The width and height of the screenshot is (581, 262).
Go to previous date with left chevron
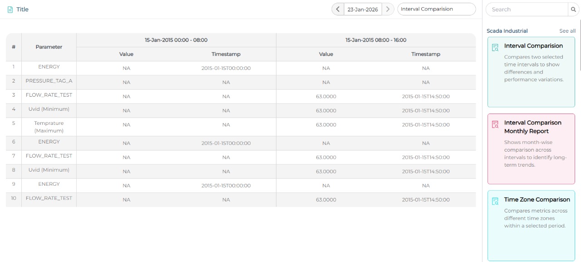pyautogui.click(x=338, y=9)
